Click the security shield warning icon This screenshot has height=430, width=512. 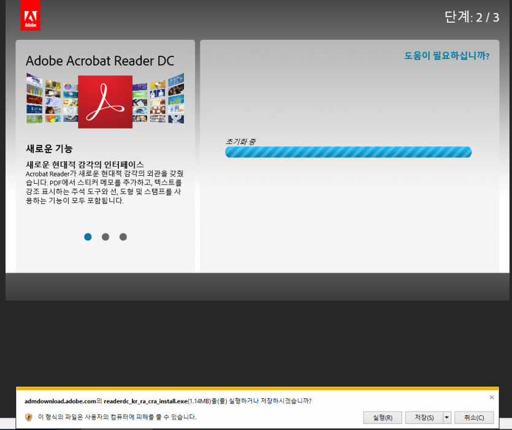[x=29, y=417]
